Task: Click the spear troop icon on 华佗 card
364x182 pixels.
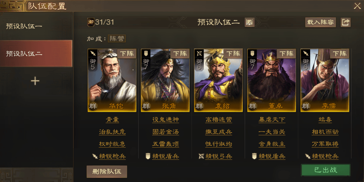Action: click(x=93, y=54)
